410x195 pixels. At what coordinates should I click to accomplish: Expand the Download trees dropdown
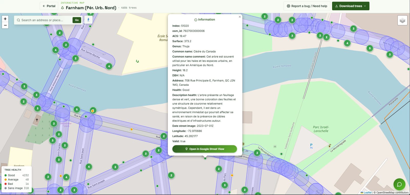pos(351,6)
